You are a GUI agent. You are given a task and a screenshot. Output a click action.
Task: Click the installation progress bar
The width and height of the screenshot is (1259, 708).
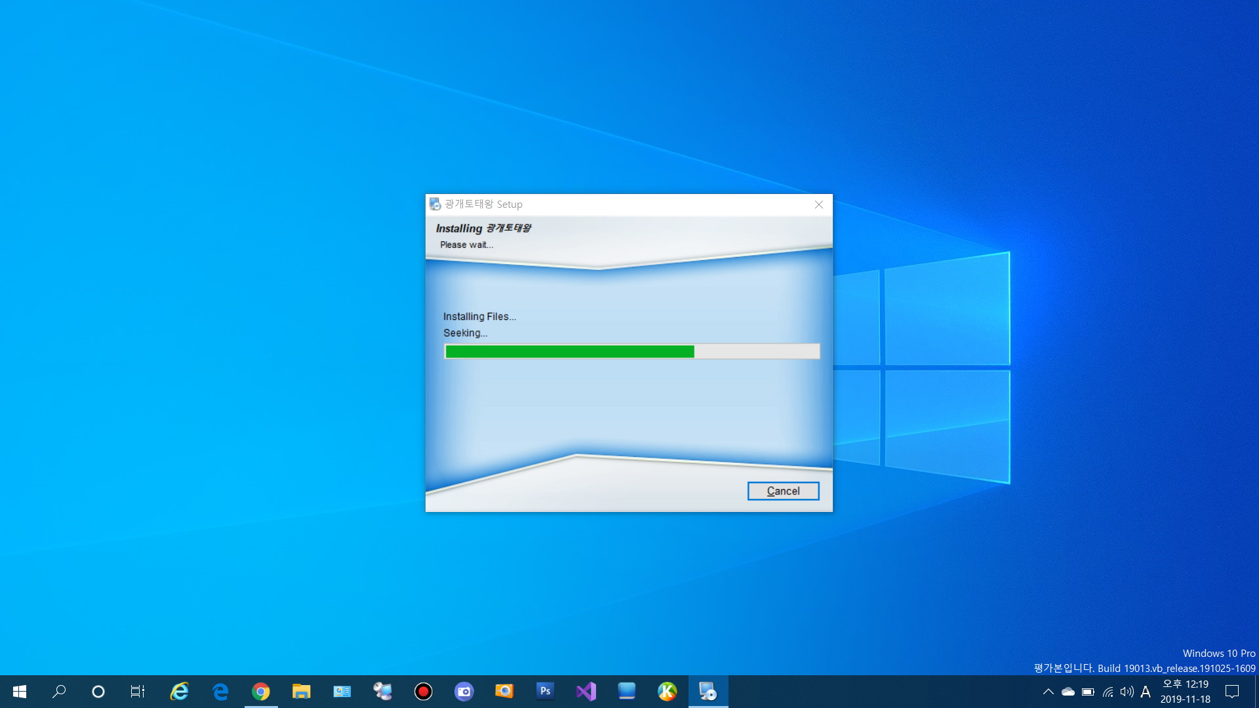pos(631,352)
